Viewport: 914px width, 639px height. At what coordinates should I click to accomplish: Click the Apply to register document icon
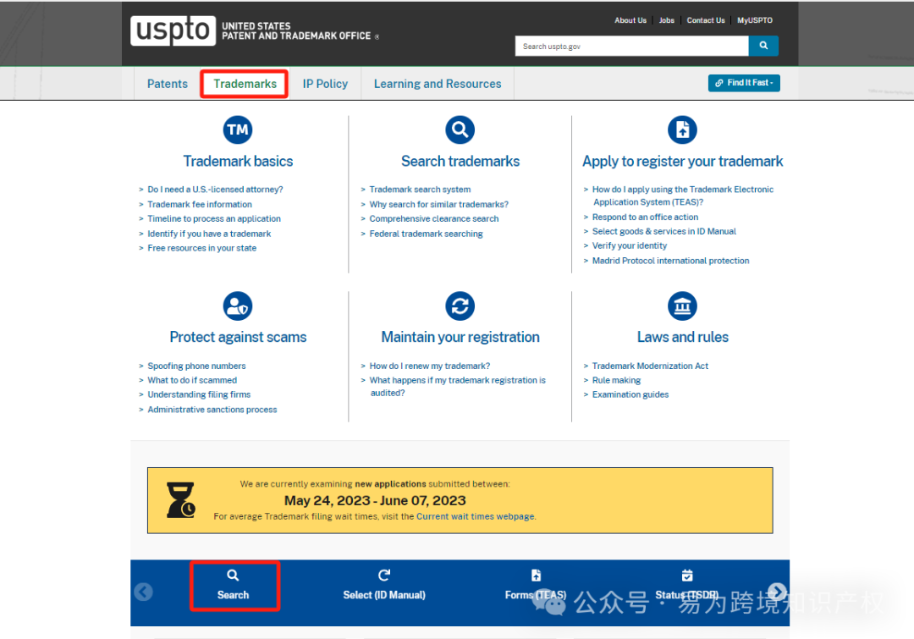click(x=682, y=129)
